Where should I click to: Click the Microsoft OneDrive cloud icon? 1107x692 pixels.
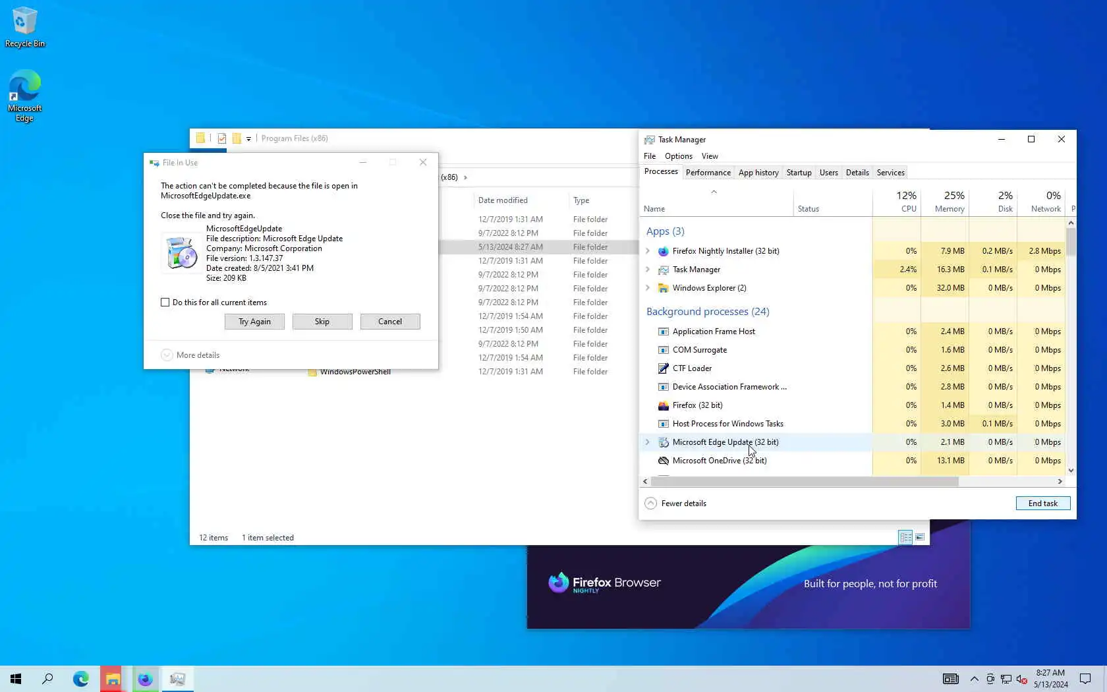tap(664, 461)
